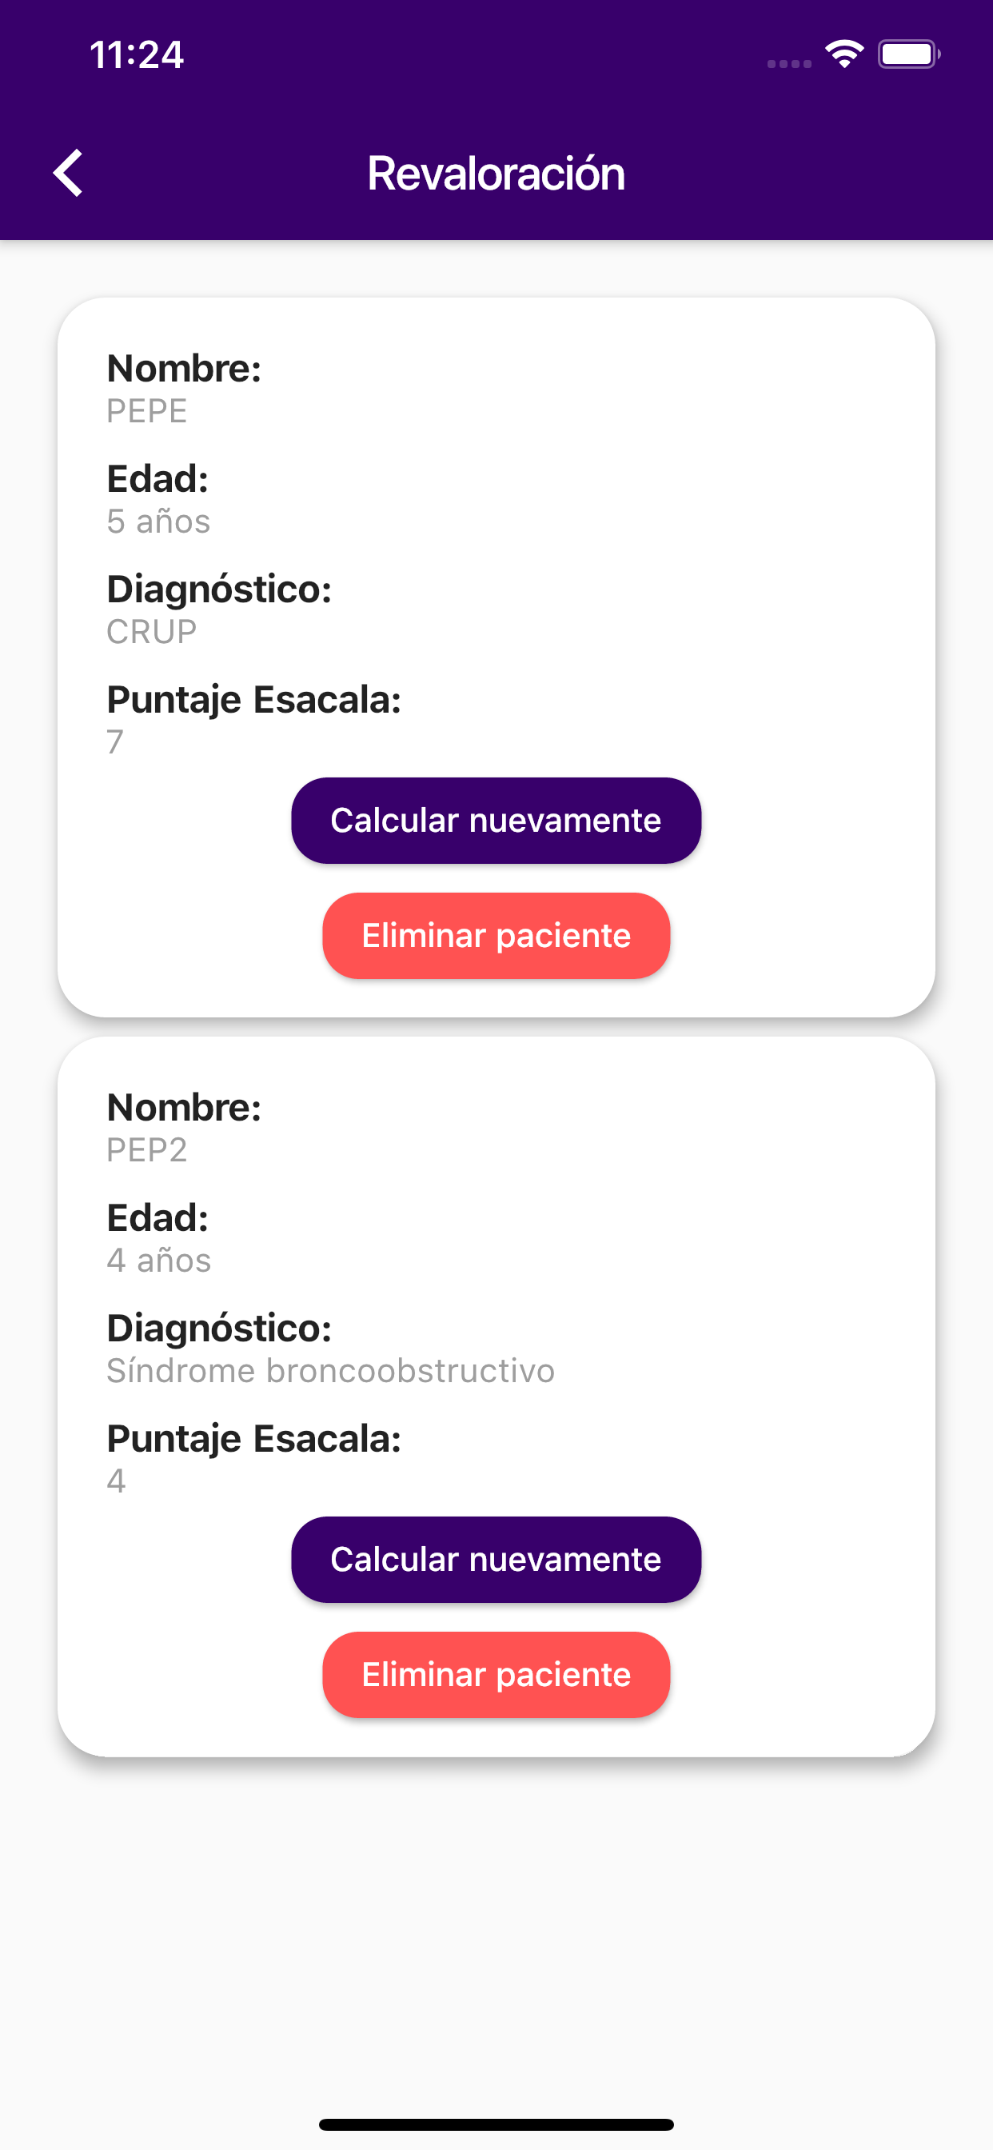Tap the Síndrome broncoobstructivo diagnosis text
The width and height of the screenshot is (993, 2150).
click(330, 1370)
